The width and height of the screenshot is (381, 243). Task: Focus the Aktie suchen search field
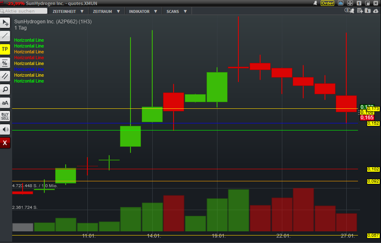pos(23,11)
